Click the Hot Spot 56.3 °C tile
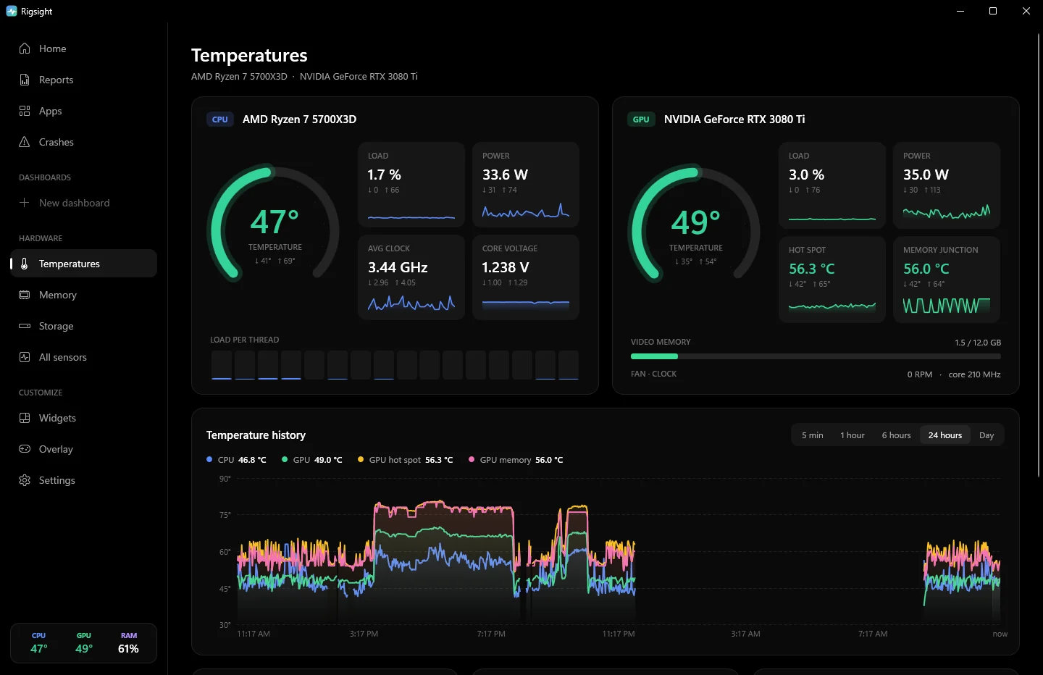 coord(832,280)
